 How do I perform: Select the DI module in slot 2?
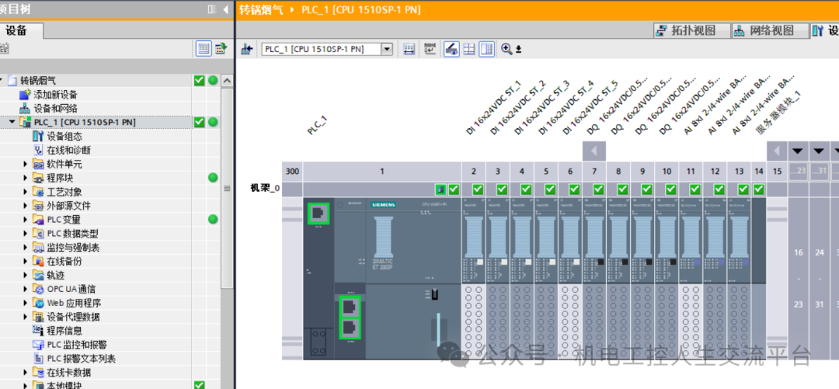(x=474, y=278)
